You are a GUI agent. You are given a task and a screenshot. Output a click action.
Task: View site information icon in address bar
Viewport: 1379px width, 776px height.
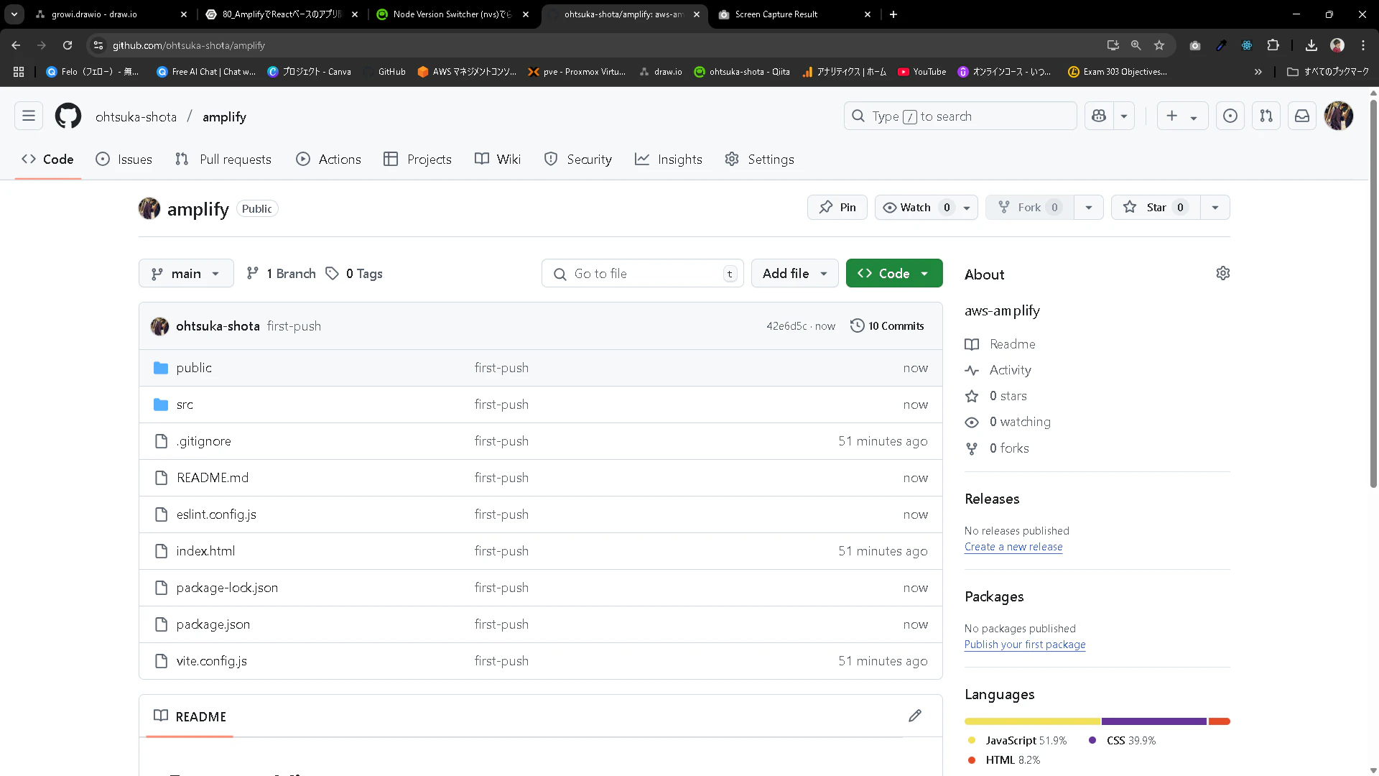(x=98, y=45)
